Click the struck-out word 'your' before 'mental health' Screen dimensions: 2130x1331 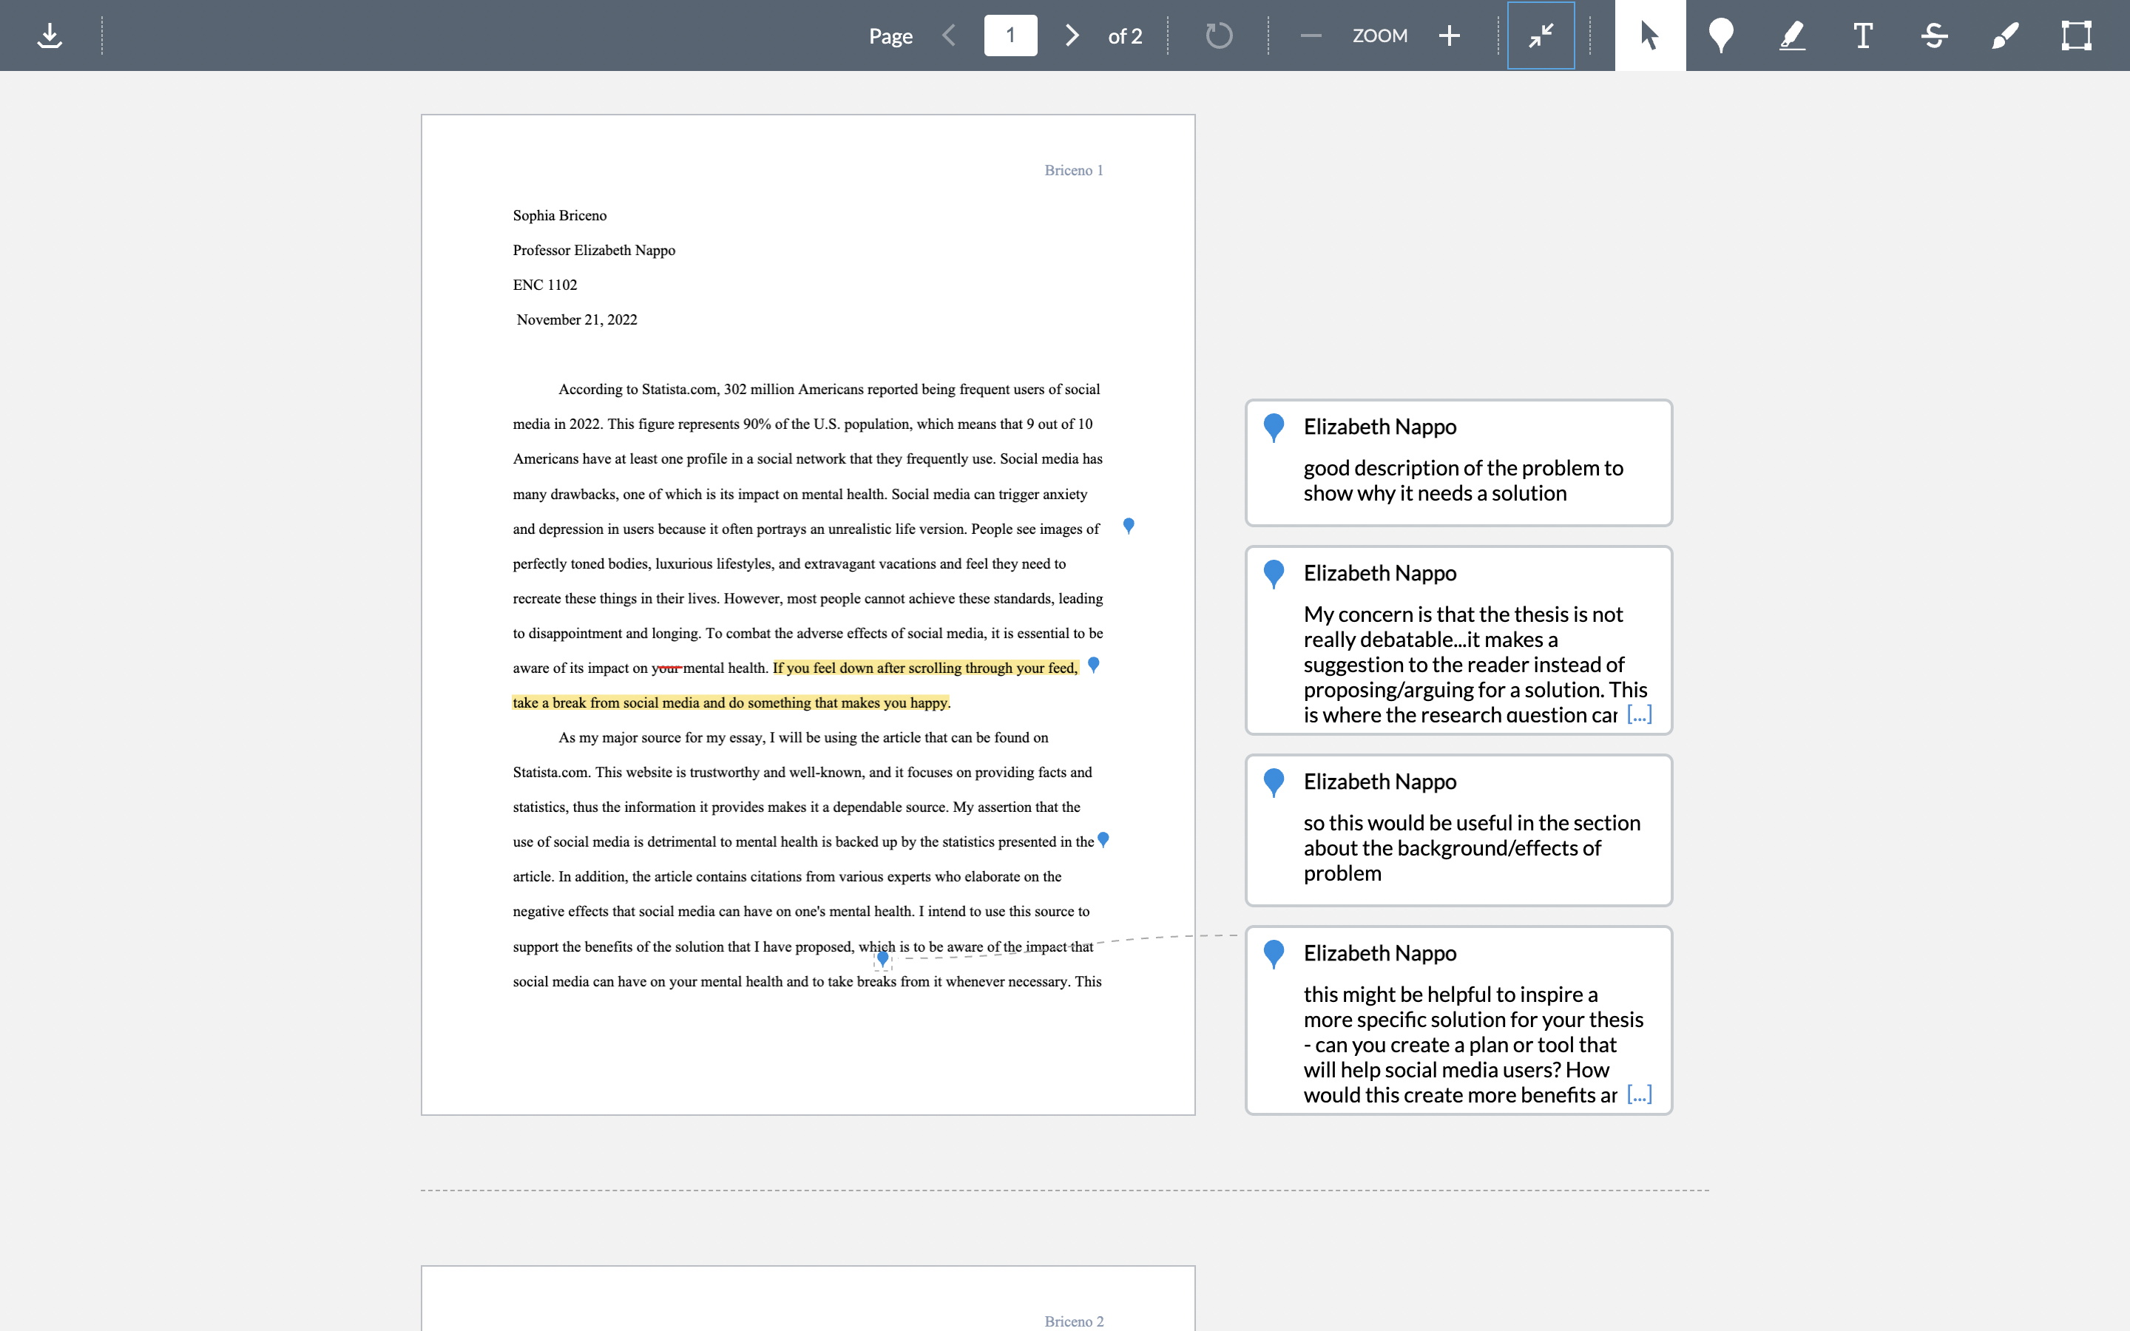(666, 668)
